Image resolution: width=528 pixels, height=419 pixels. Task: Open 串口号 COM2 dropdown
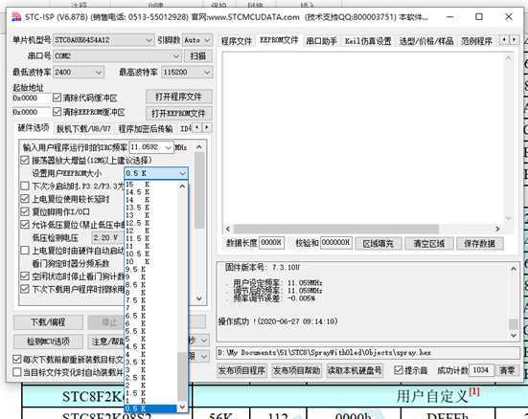pos(117,55)
